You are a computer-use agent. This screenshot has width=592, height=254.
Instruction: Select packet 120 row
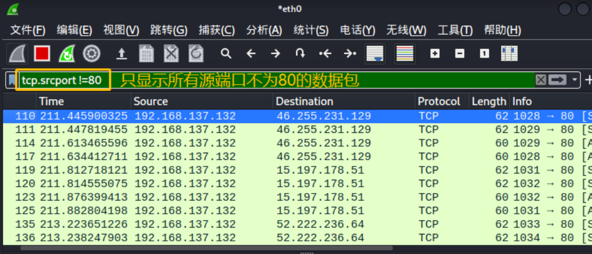[x=298, y=183]
